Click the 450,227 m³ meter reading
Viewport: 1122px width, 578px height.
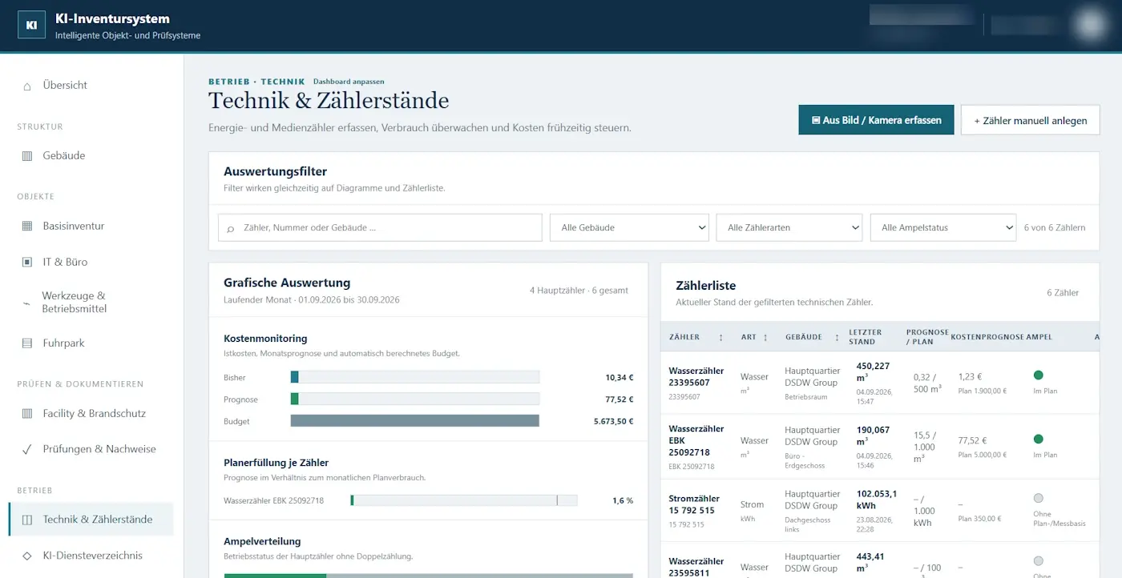(873, 371)
